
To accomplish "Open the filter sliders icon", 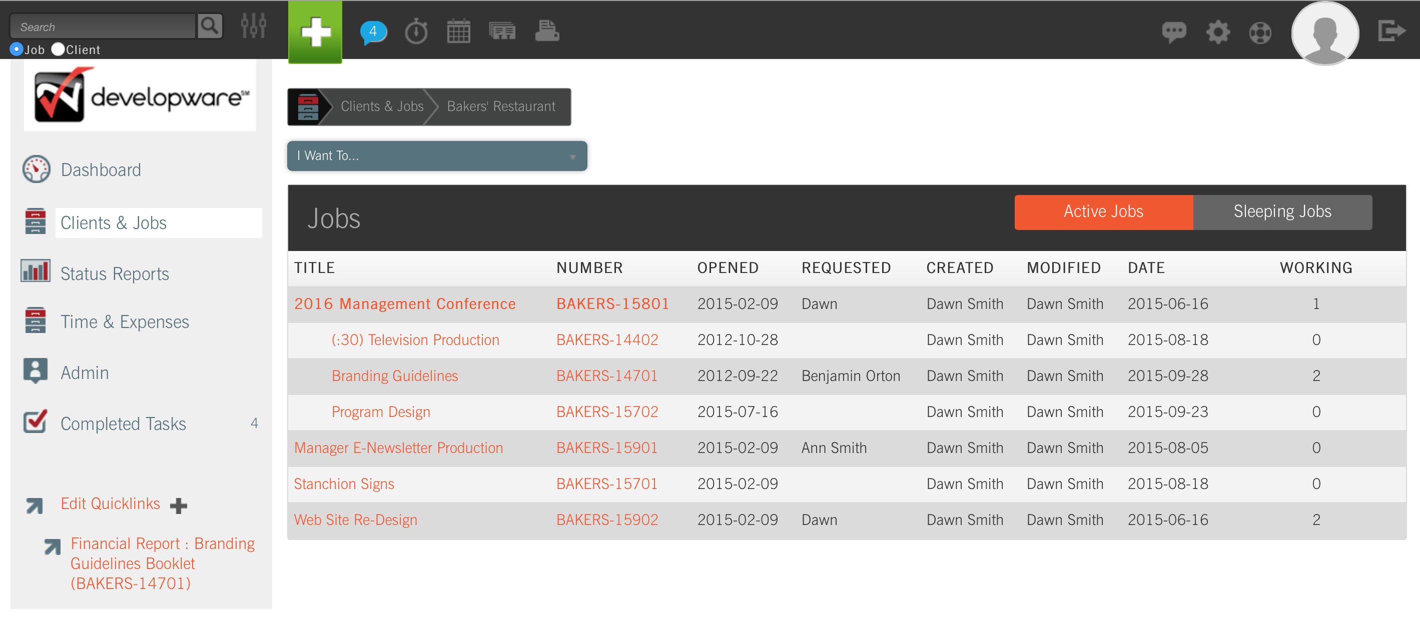I will (254, 25).
